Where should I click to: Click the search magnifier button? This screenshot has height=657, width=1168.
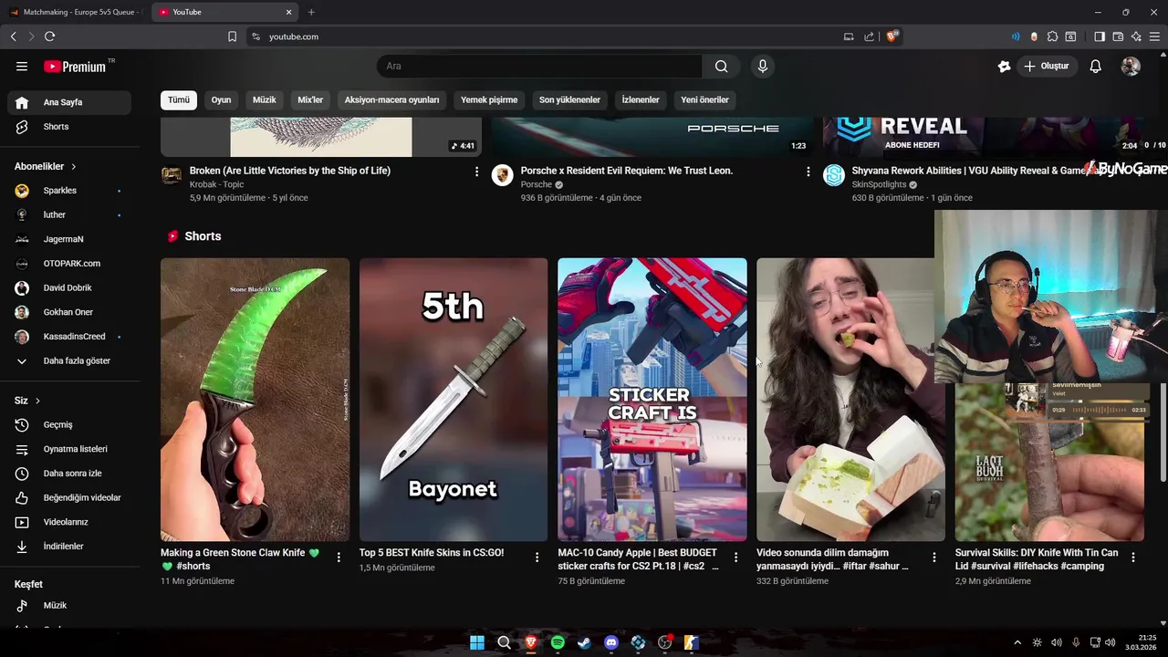[x=722, y=66]
